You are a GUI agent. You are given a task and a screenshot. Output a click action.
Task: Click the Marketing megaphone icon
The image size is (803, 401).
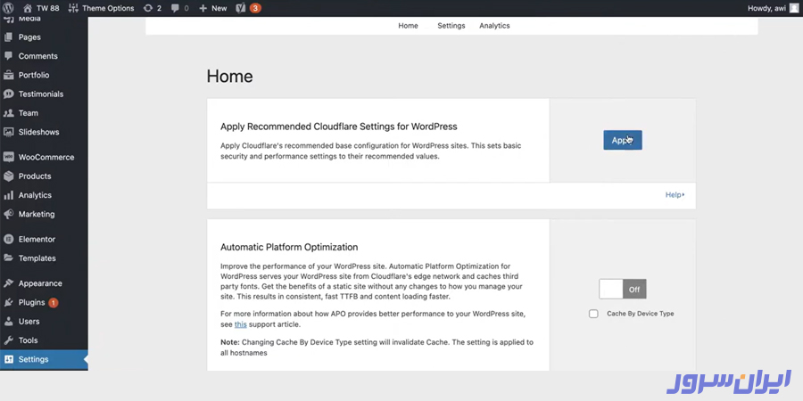[x=8, y=214]
